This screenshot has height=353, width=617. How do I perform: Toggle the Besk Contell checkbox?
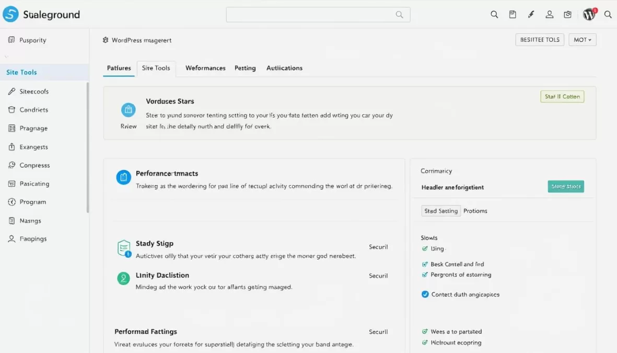(424, 264)
